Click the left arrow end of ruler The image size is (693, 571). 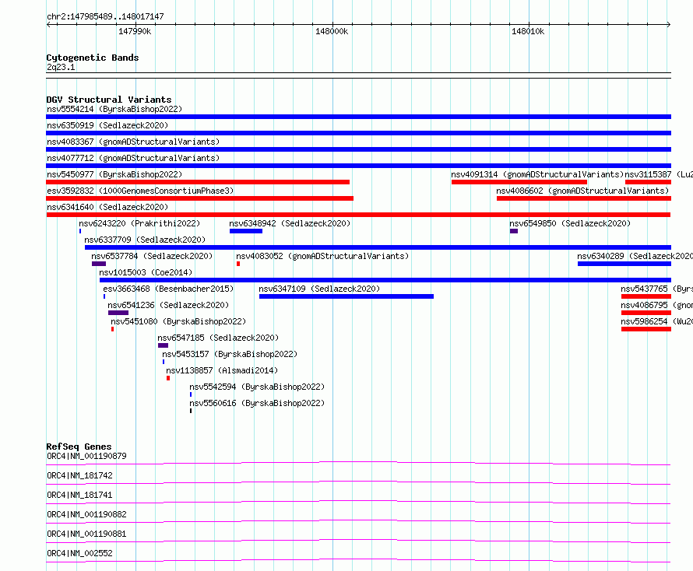click(x=48, y=24)
